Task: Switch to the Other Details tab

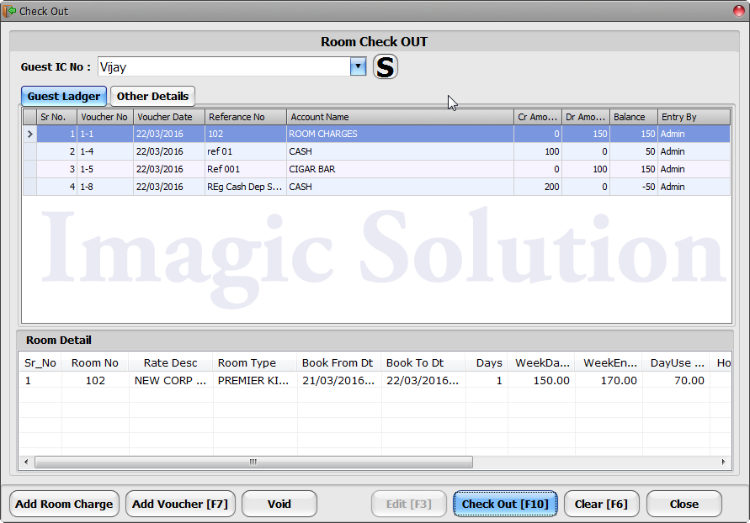Action: click(152, 96)
